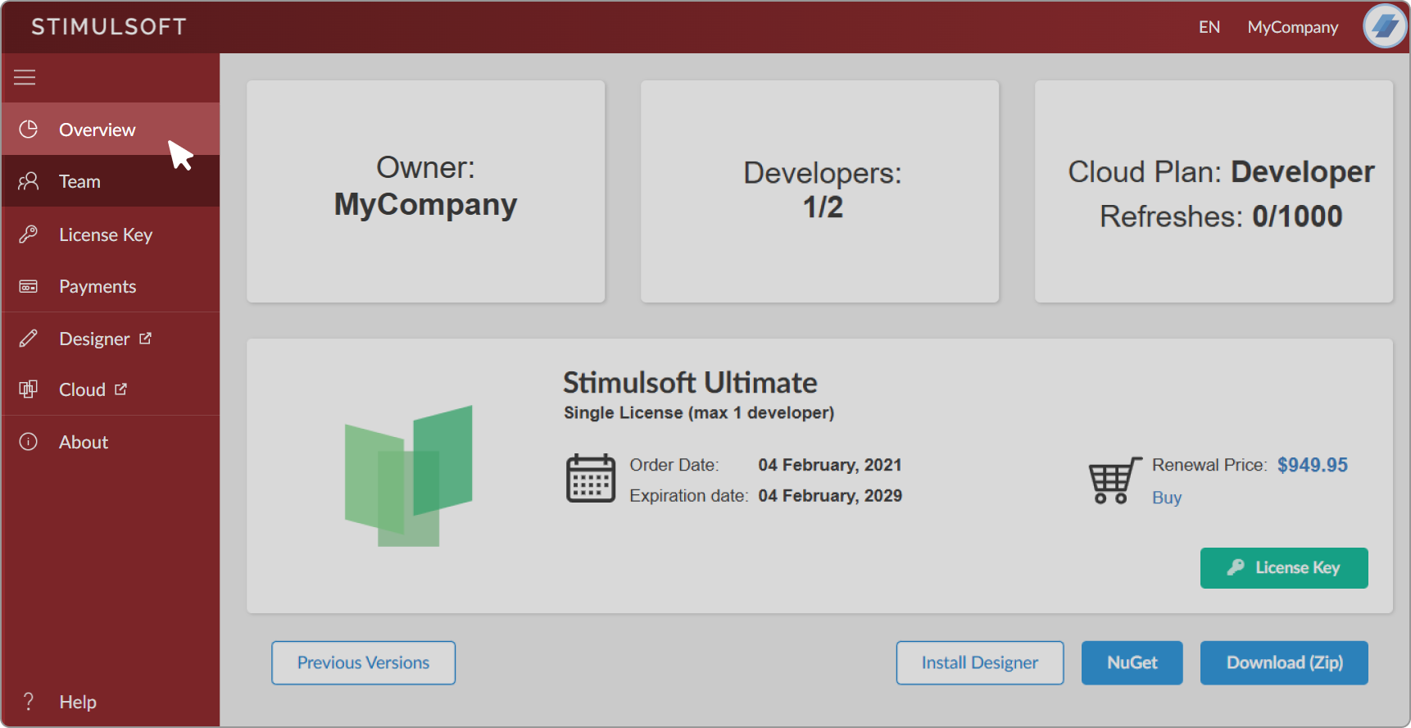Viewport: 1411px width, 728px height.
Task: Click the Download (Zip) button
Action: point(1284,662)
